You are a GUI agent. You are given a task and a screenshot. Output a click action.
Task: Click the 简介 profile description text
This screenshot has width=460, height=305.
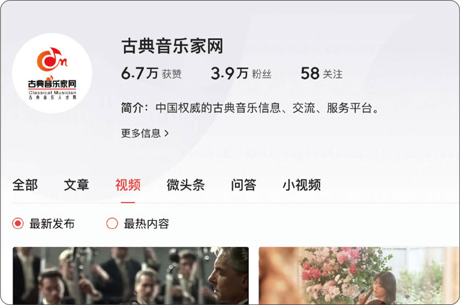coord(250,108)
